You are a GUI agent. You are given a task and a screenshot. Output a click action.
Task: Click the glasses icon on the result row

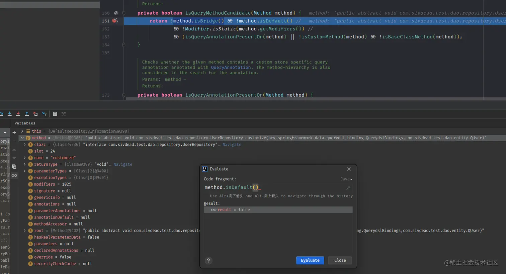coord(214,210)
